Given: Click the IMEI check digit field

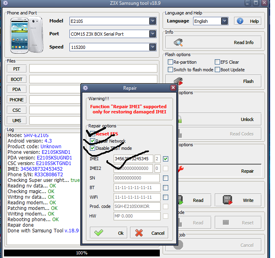Looking at the screenshot, I should click(x=157, y=159).
